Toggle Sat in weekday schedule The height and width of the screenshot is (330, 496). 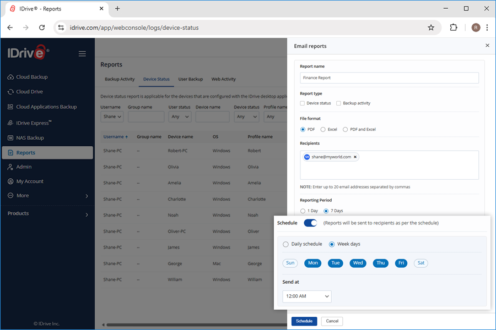tap(420, 263)
